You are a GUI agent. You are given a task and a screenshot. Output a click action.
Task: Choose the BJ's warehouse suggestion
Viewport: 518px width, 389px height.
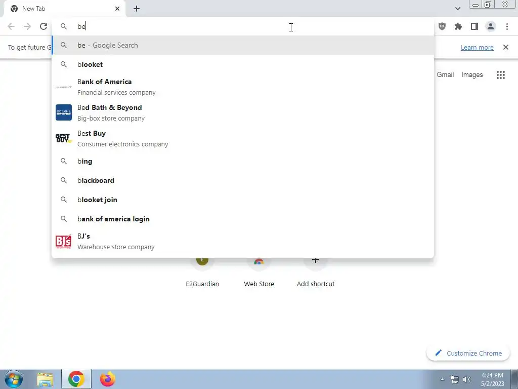pyautogui.click(x=243, y=242)
